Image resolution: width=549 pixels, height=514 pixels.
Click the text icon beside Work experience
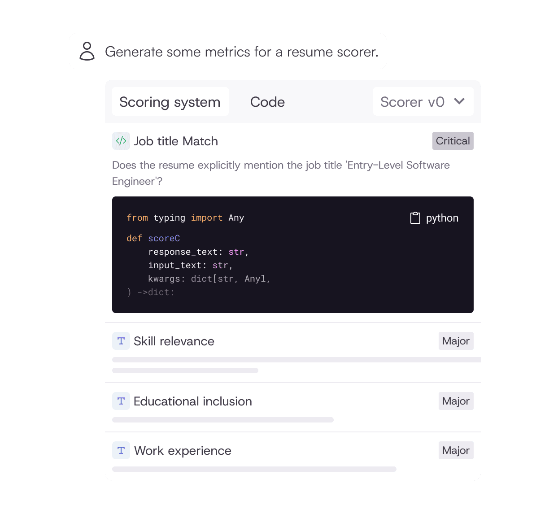pos(121,450)
